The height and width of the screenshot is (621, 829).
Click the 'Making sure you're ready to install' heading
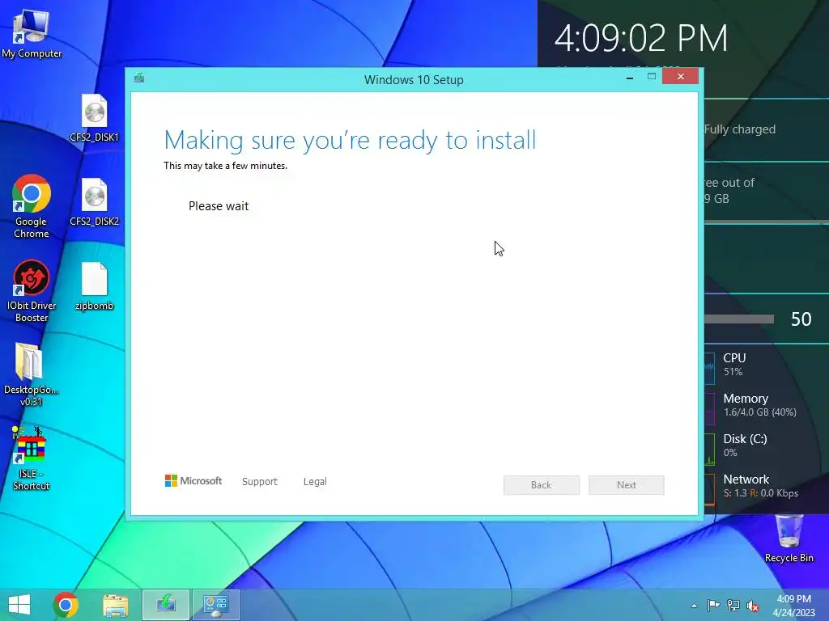350,141
